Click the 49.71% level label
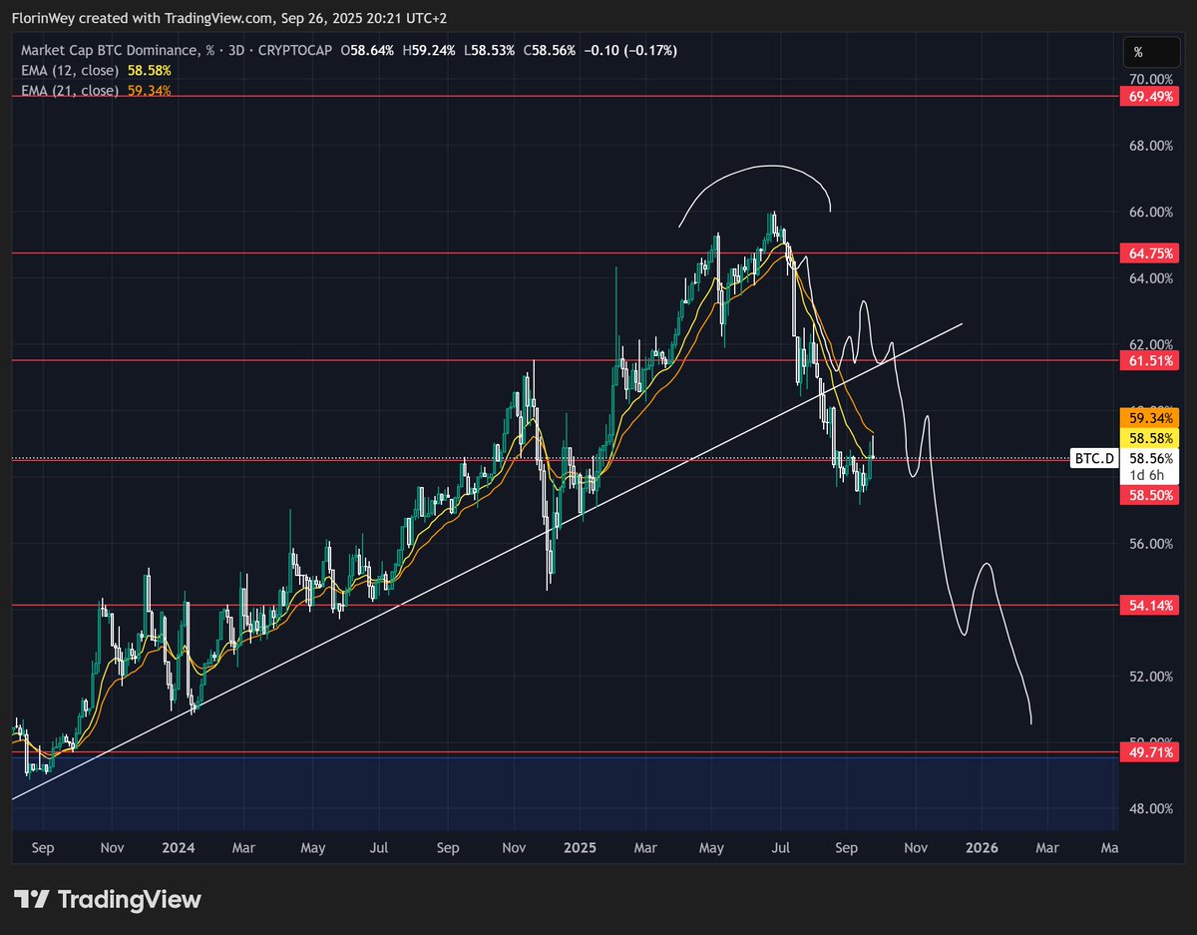Image resolution: width=1197 pixels, height=935 pixels. pyautogui.click(x=1149, y=751)
